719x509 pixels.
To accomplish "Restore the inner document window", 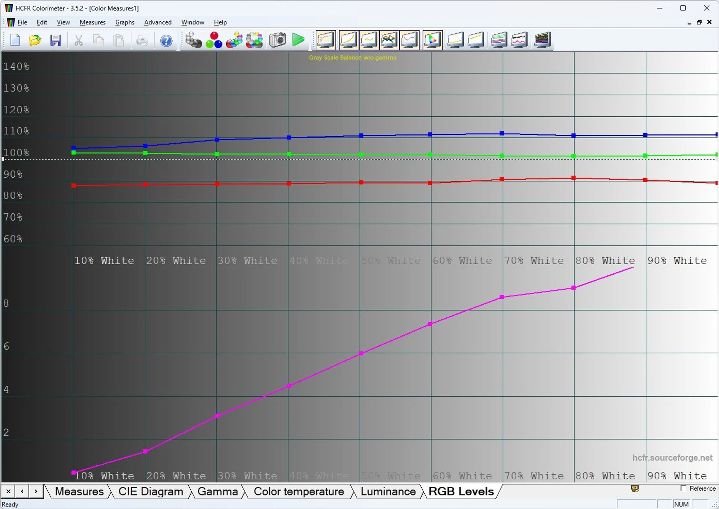I will coord(699,22).
